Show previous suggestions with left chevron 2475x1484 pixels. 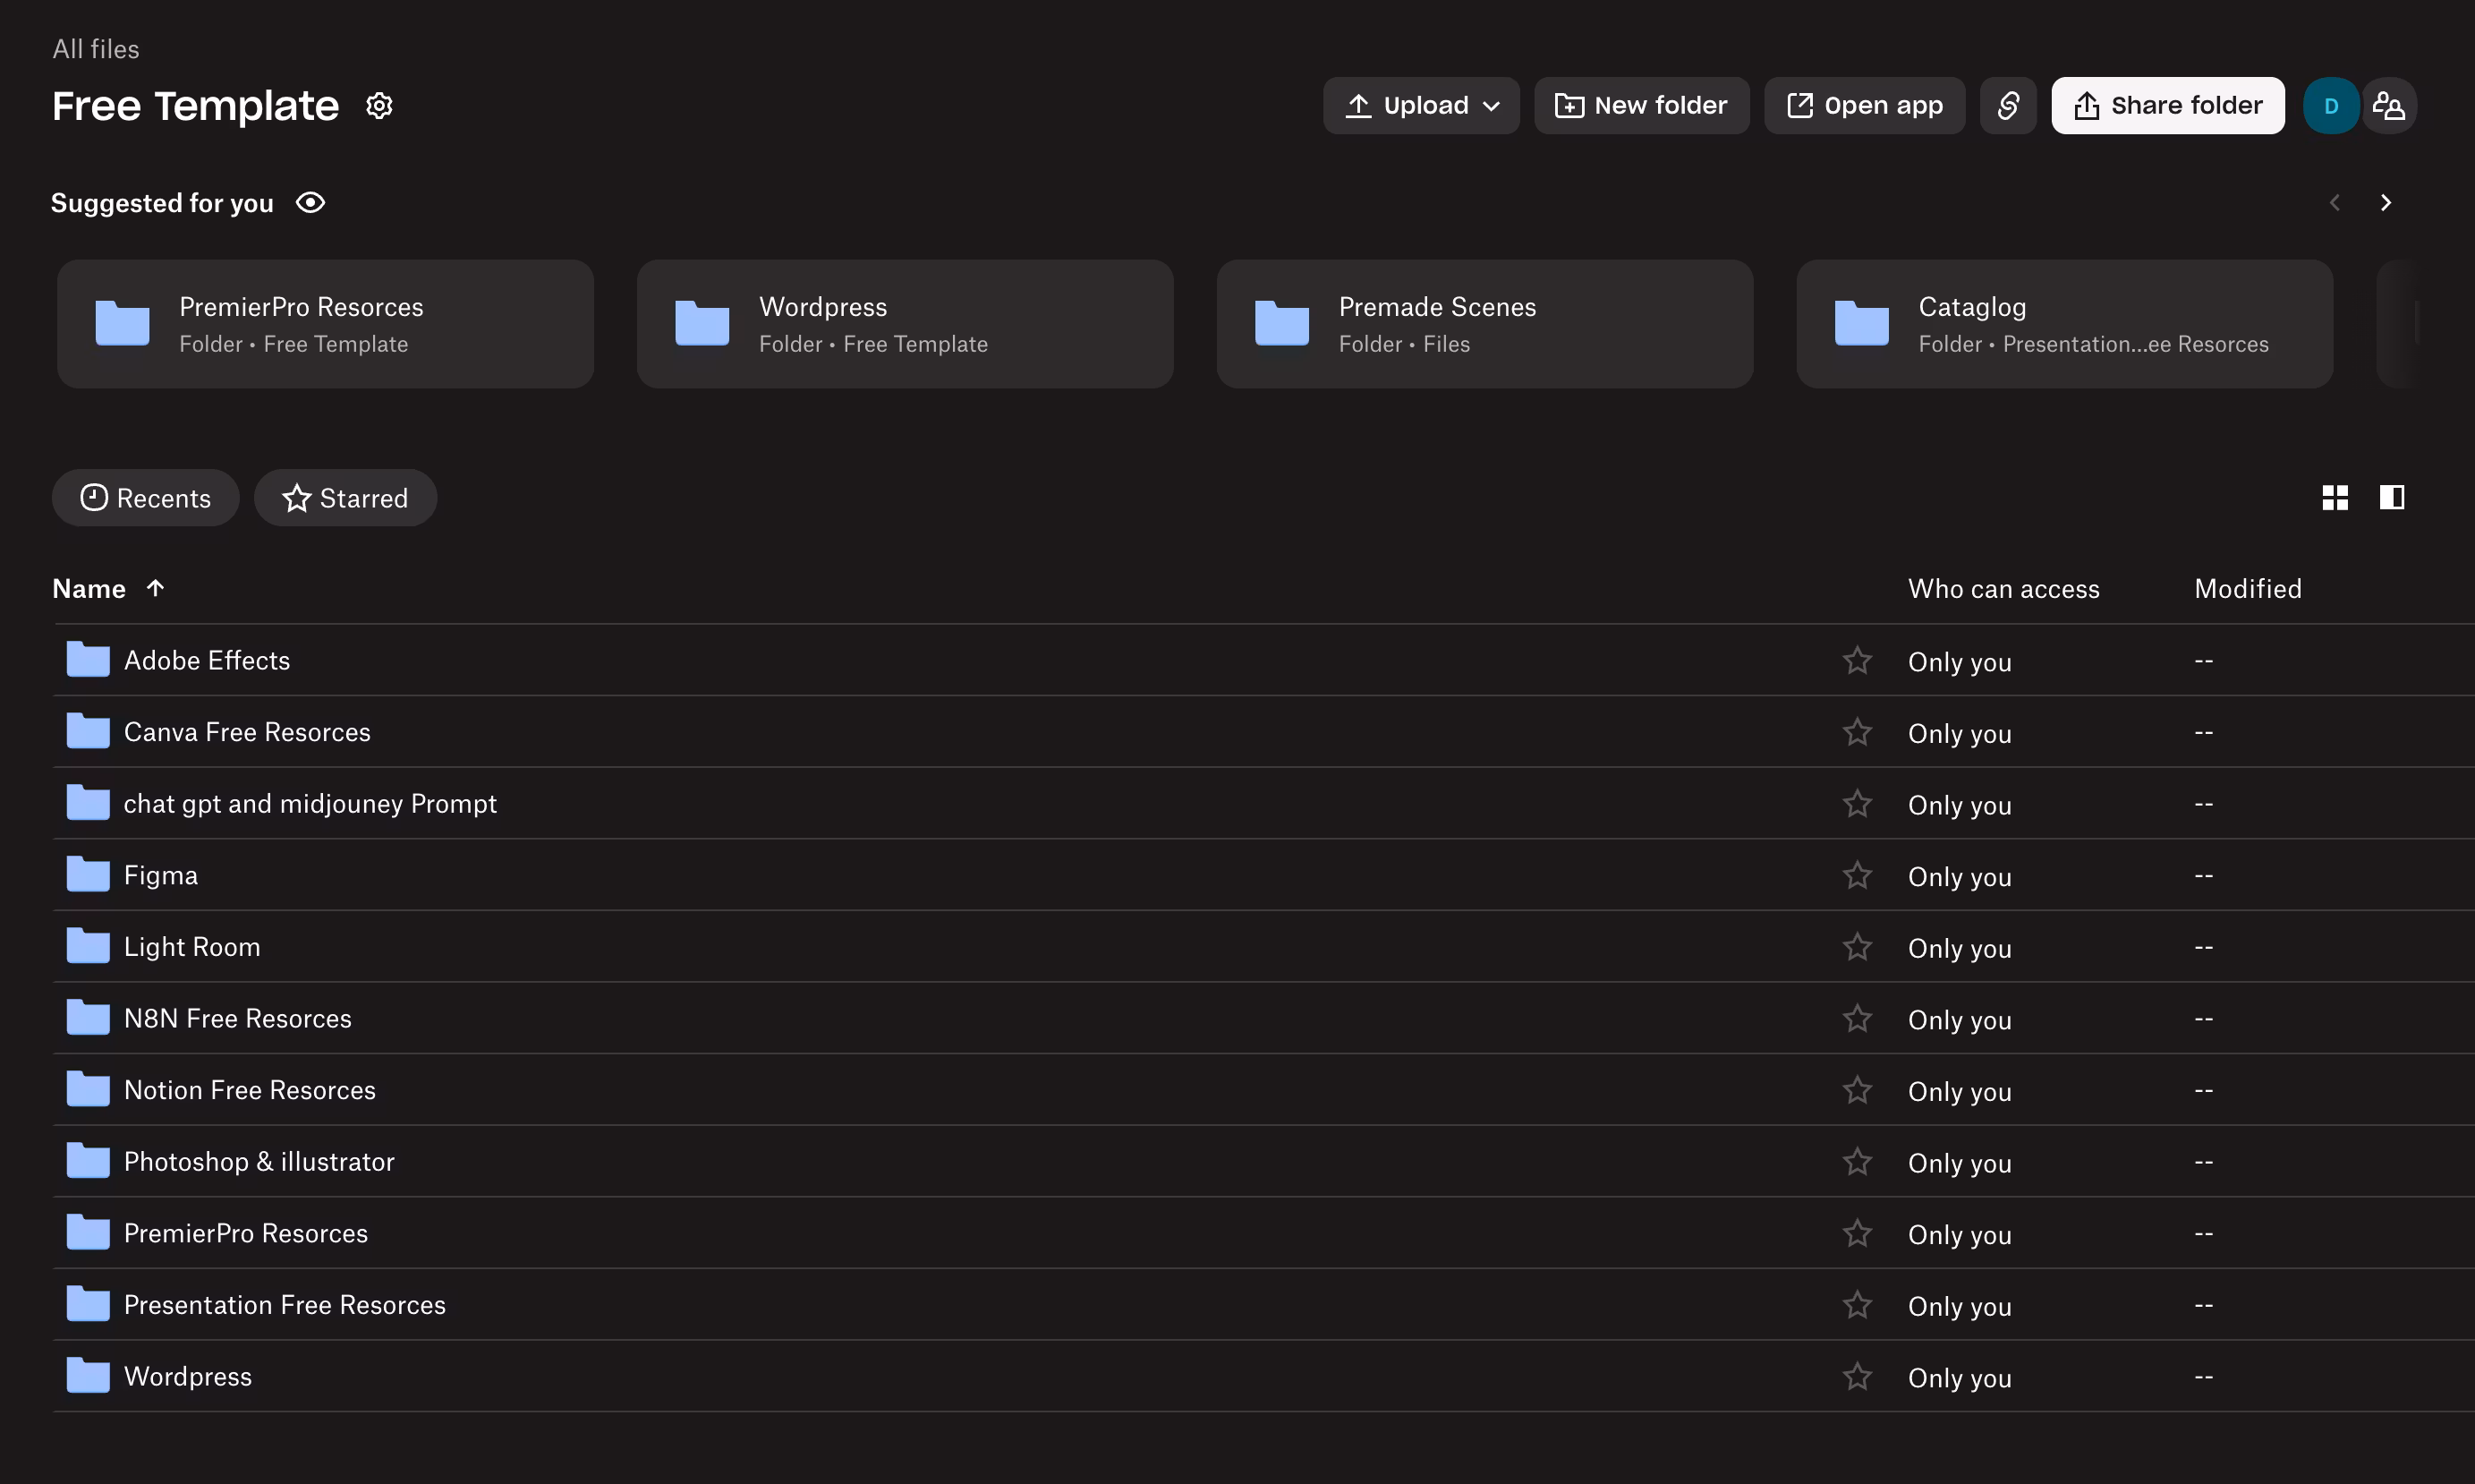[x=2334, y=203]
